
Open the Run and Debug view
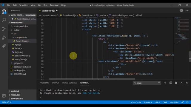point(4,37)
